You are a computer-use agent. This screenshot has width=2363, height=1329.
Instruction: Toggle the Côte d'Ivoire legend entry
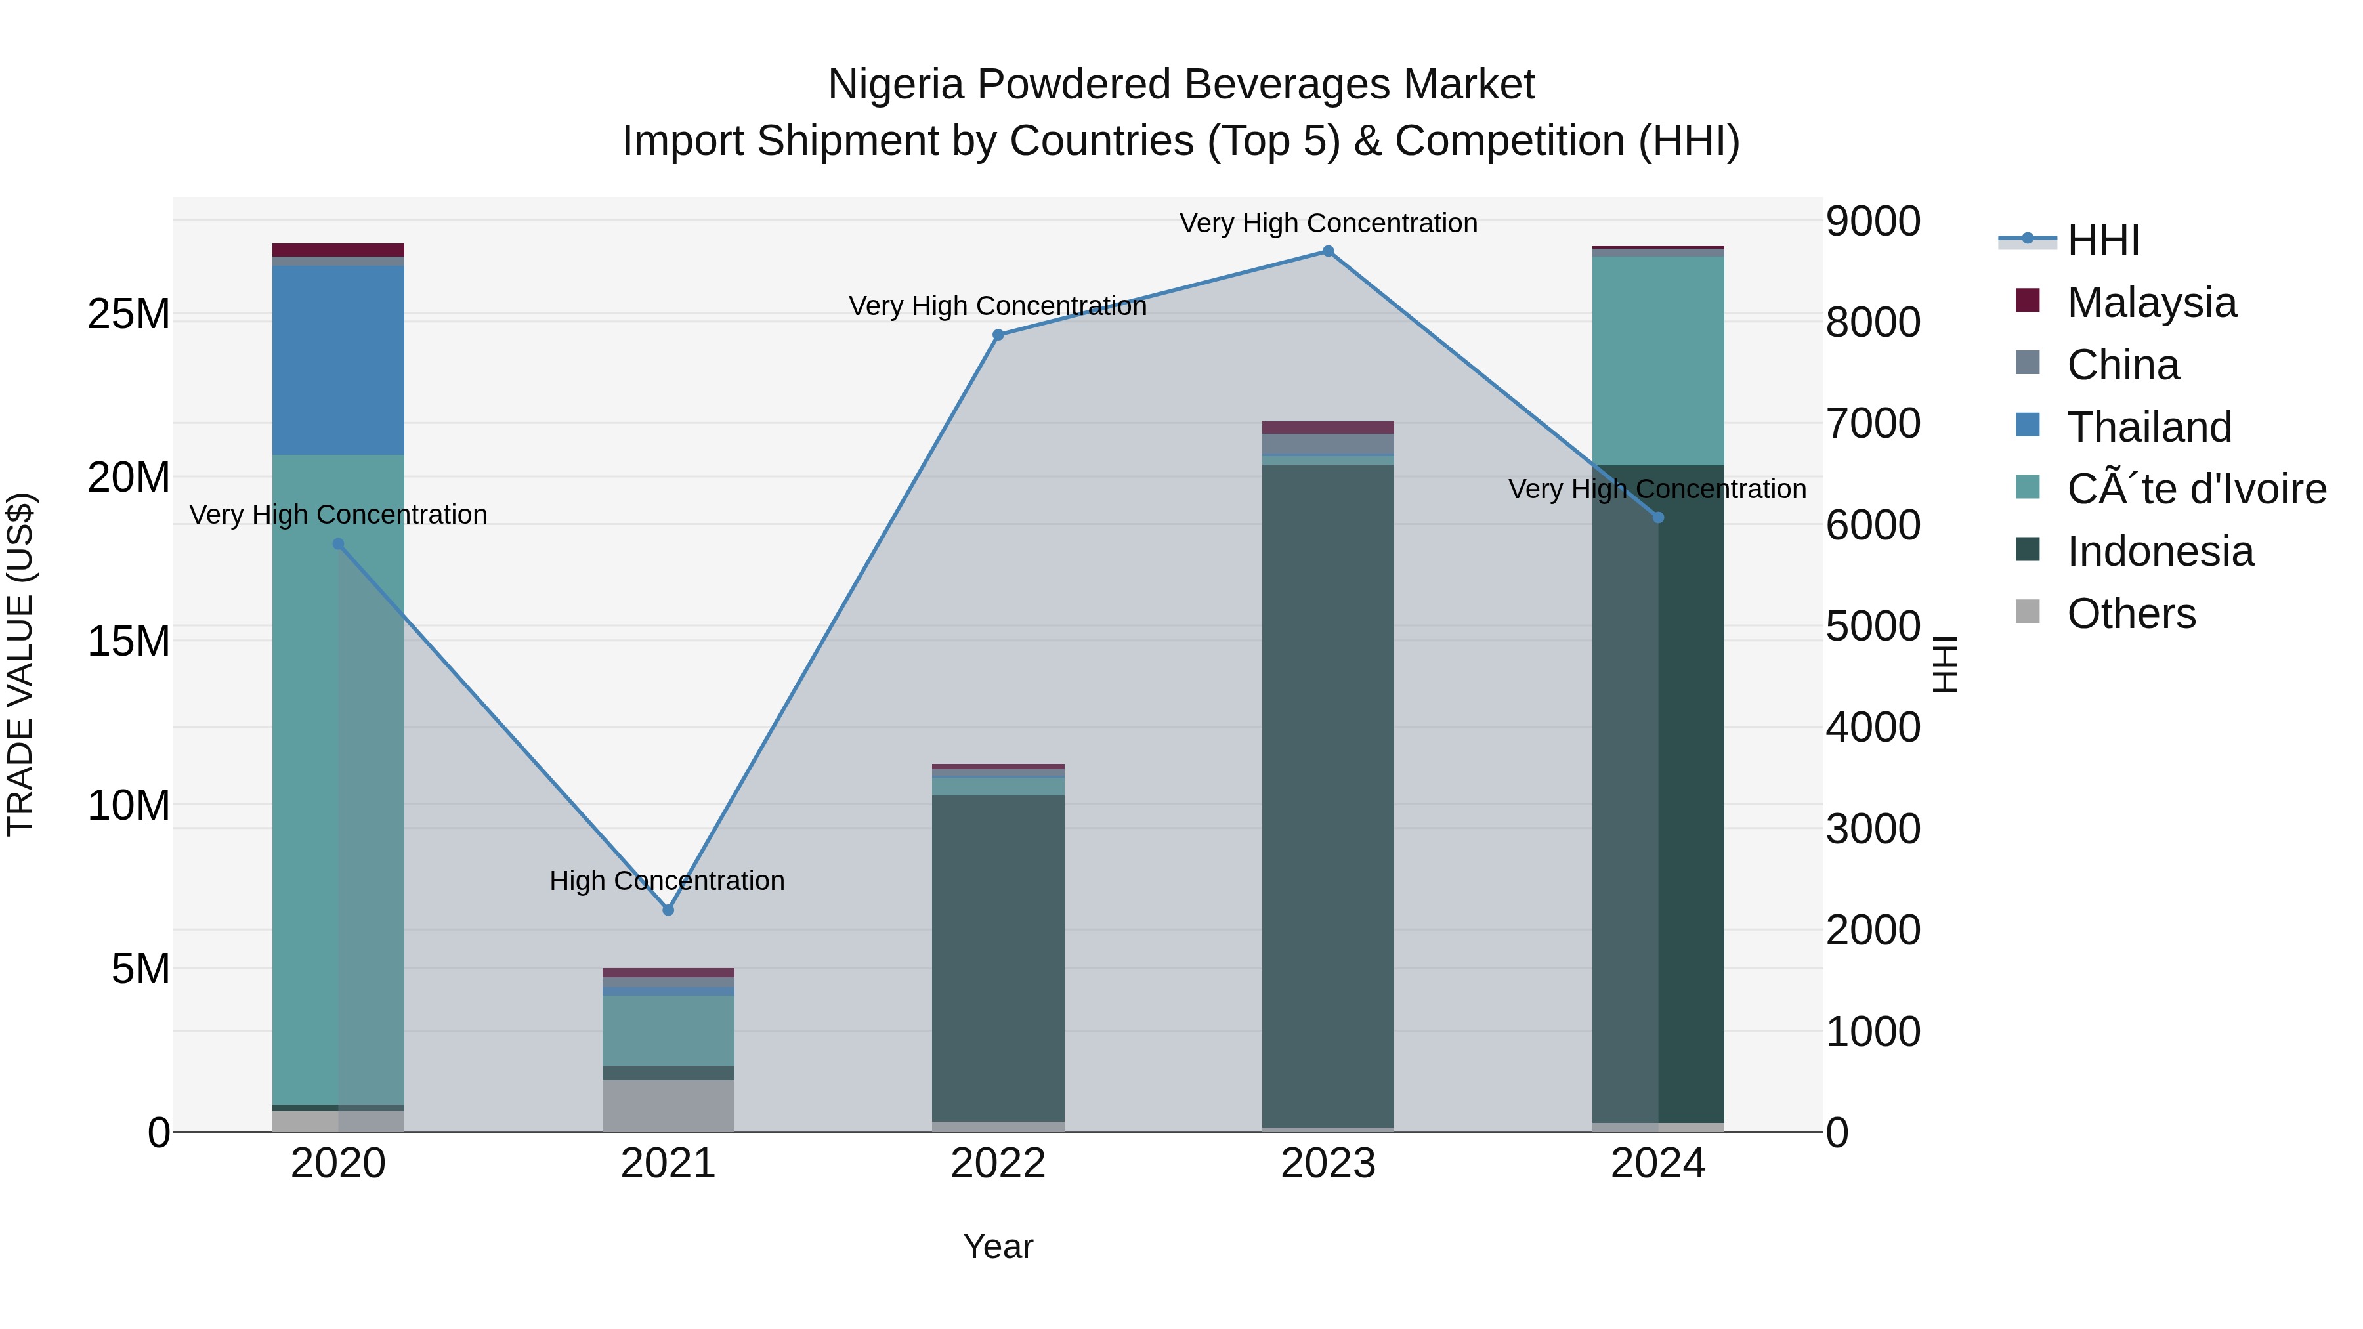point(2171,489)
